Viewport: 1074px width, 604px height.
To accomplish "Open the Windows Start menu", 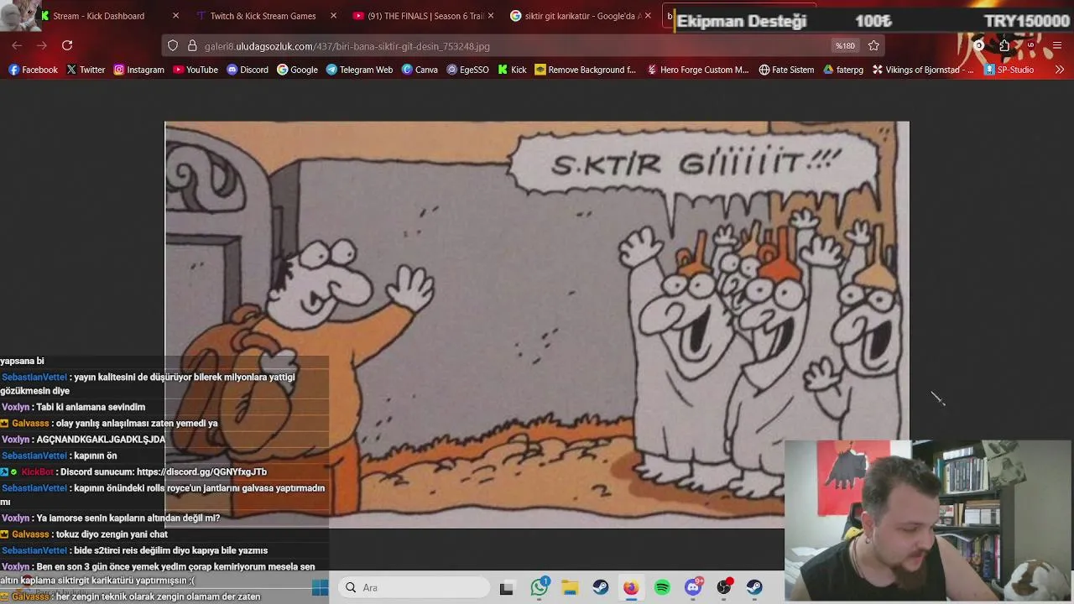I will click(320, 588).
